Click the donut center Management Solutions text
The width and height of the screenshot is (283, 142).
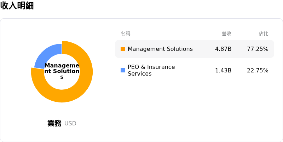[x=62, y=71]
